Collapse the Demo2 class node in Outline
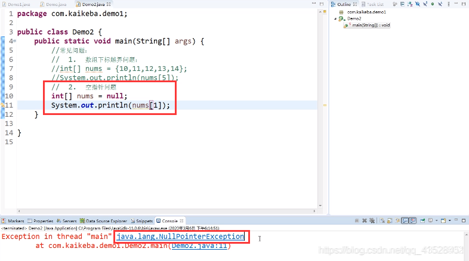Viewport: 469px width, 261px height. tap(335, 18)
